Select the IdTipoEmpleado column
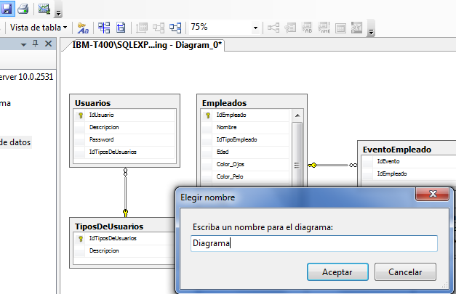 (245, 139)
